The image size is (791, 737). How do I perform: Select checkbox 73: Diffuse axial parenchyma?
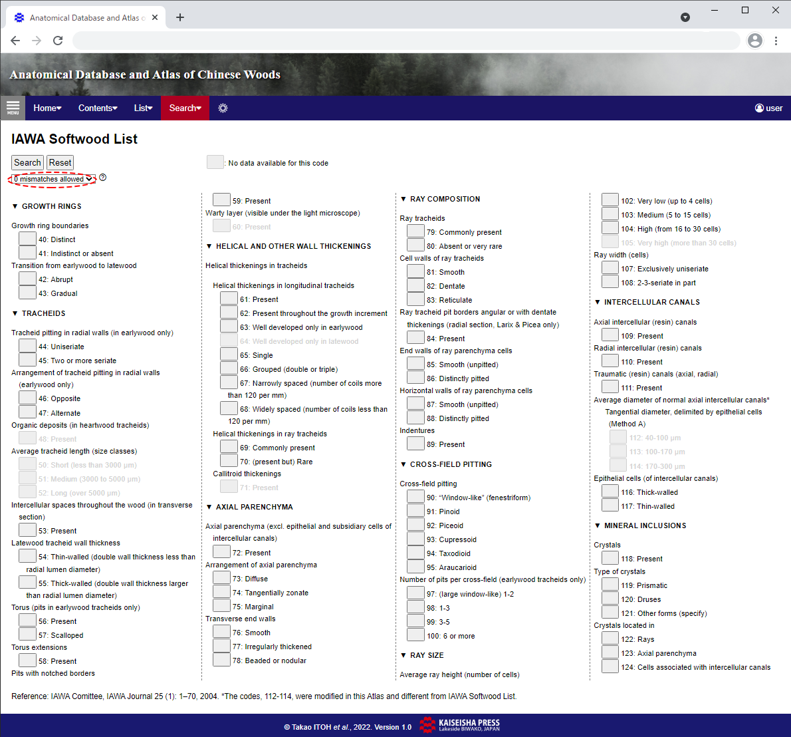pos(221,577)
